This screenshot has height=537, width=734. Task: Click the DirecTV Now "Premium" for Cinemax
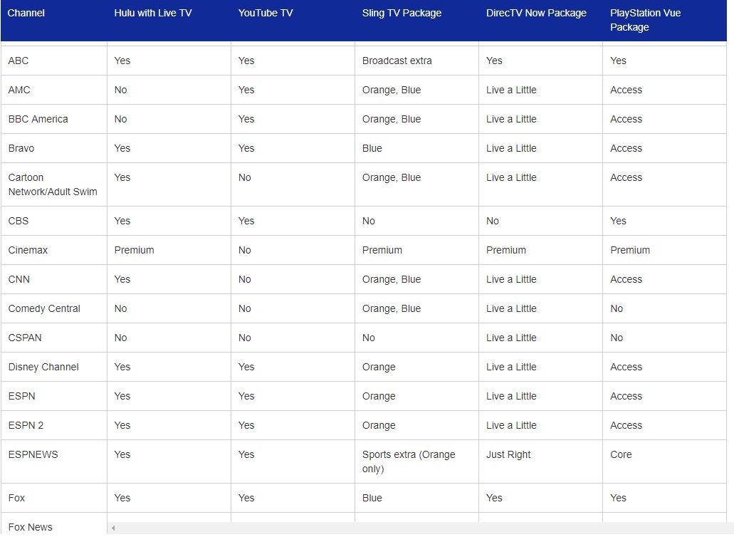pyautogui.click(x=506, y=250)
